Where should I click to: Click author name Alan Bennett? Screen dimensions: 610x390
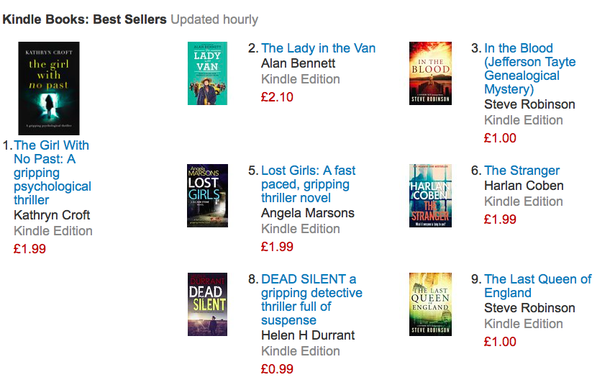[x=298, y=63]
